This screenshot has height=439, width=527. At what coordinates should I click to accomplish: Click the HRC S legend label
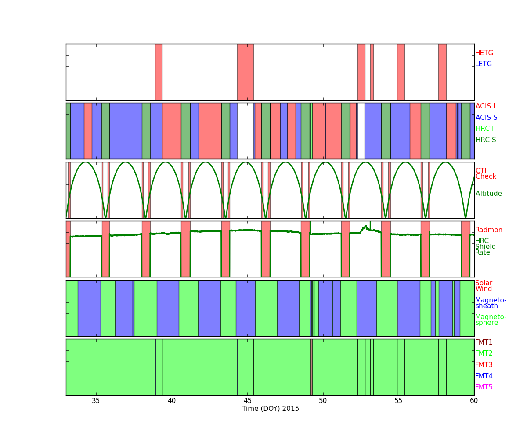485,140
